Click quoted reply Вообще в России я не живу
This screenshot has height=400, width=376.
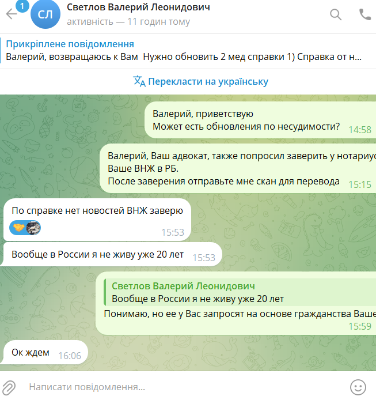240,292
